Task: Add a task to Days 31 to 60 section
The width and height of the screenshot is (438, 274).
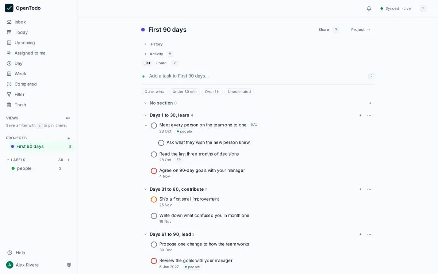Action: [x=360, y=189]
